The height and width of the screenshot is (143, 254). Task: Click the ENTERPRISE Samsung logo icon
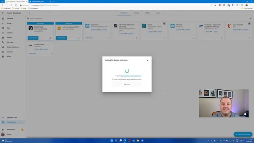pos(31,28)
